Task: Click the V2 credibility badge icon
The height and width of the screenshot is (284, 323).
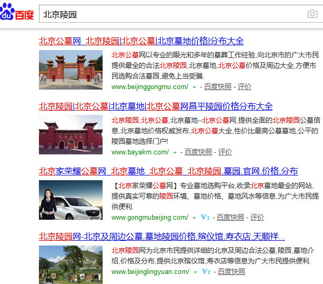Action: coord(206,271)
